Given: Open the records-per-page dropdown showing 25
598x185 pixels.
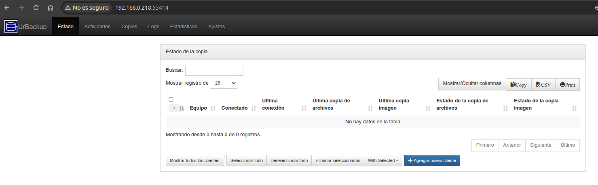Looking at the screenshot, I should click(x=224, y=83).
